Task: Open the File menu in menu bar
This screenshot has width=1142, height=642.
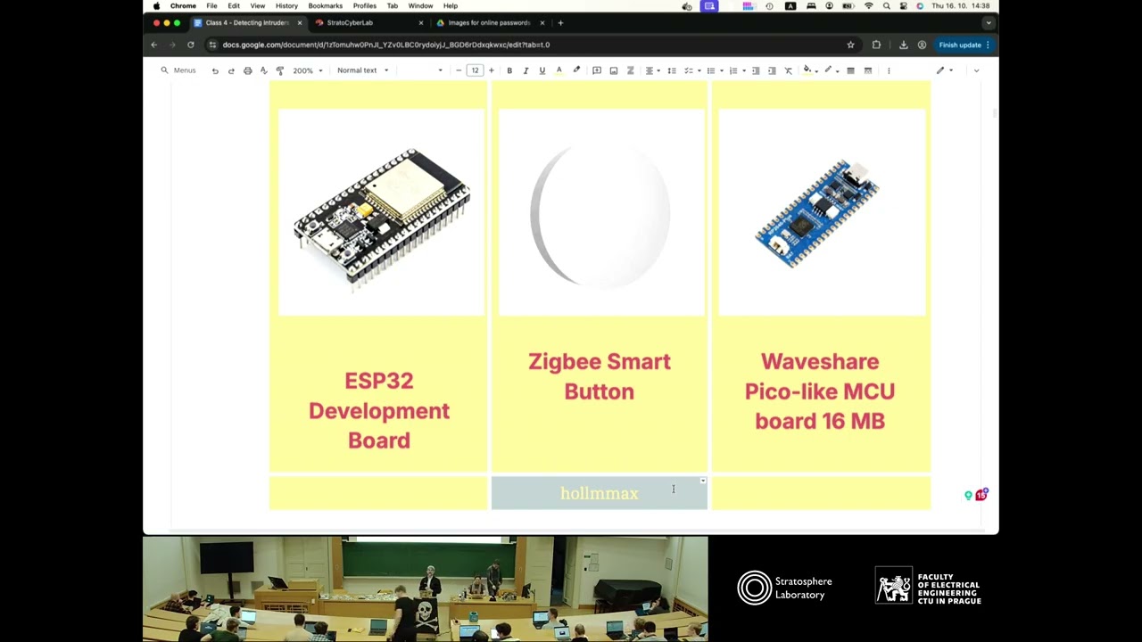Action: (x=211, y=6)
